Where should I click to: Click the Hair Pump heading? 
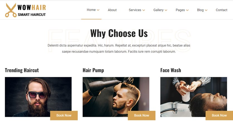(x=93, y=70)
